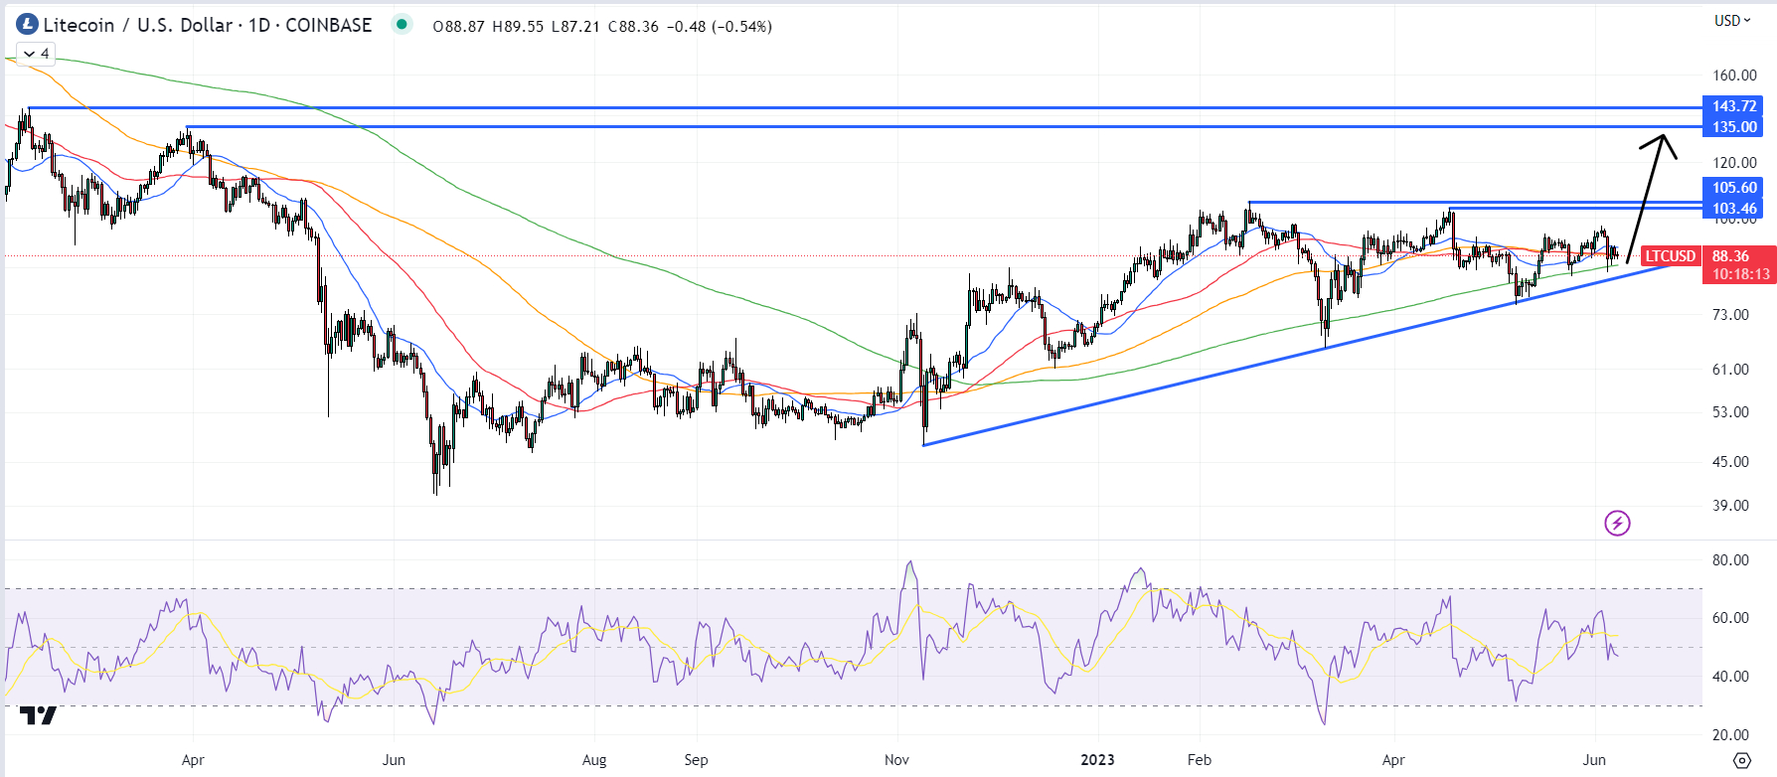Open chart settings gear at bottom right
Screen dimensions: 1777x777
click(x=1742, y=760)
